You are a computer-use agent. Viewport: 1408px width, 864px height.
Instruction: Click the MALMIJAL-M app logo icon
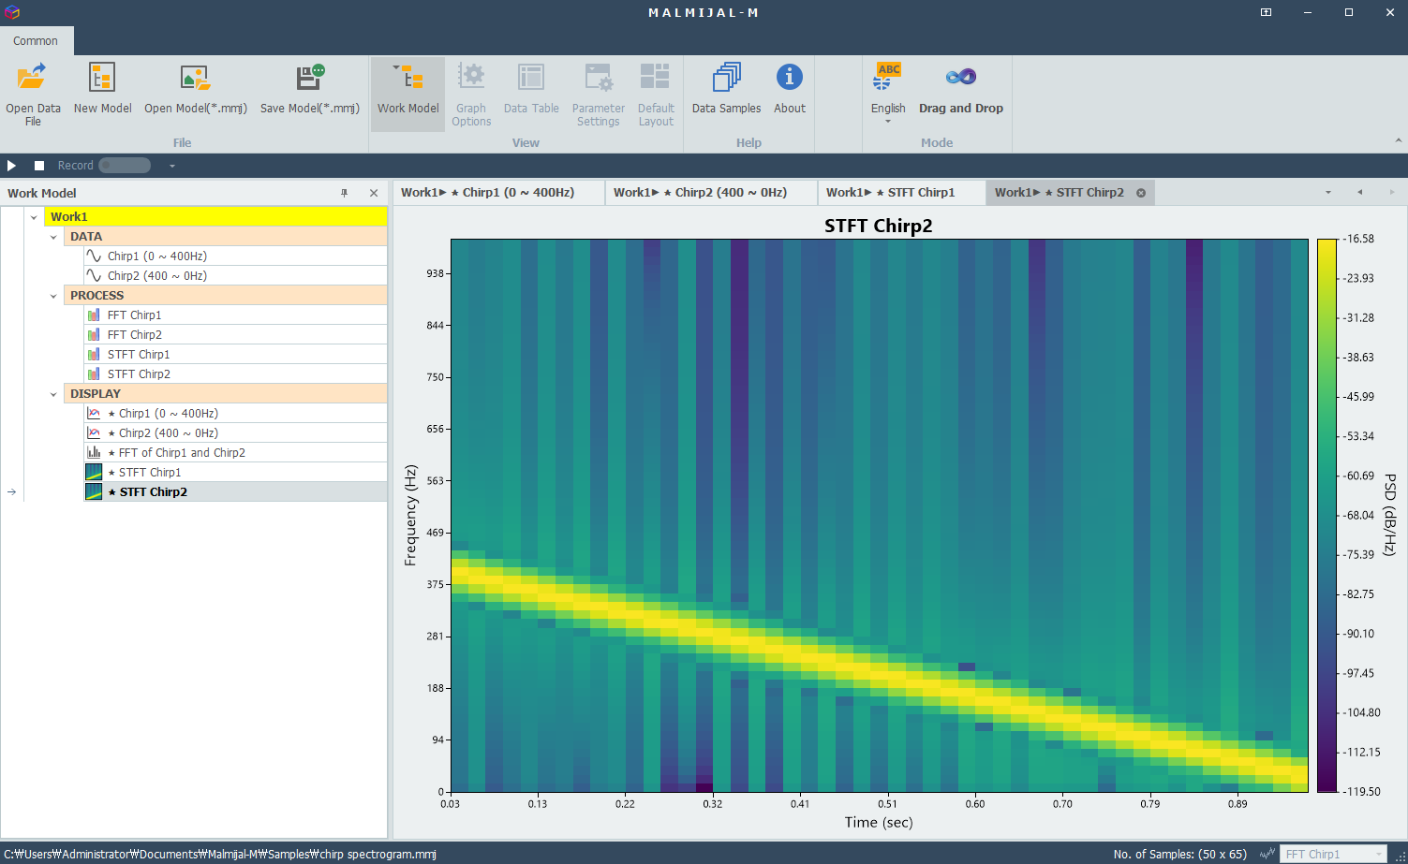[12, 12]
